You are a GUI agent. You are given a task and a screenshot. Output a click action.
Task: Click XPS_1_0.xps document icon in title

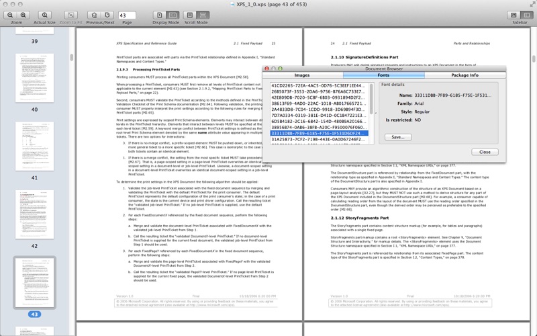pos(232,5)
